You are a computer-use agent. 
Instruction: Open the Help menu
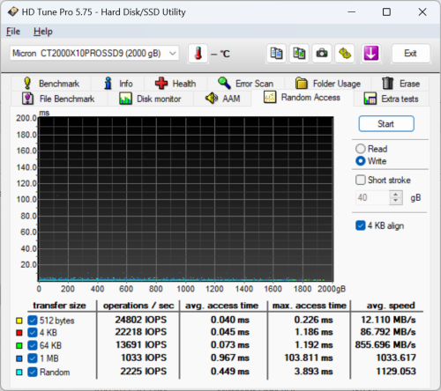(43, 32)
